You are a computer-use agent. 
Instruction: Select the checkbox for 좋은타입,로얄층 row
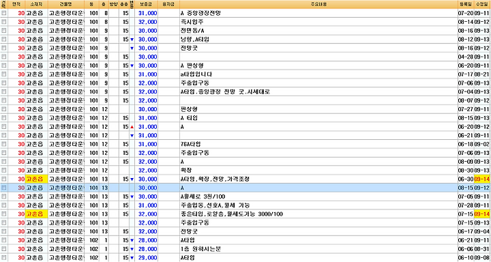(3, 214)
